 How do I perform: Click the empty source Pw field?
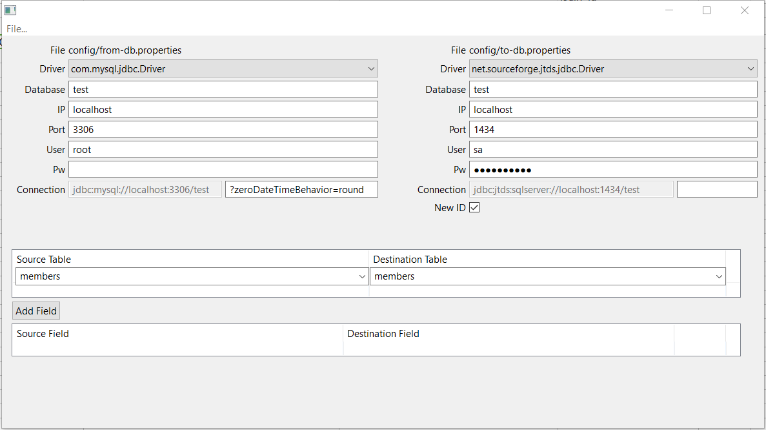(x=223, y=169)
